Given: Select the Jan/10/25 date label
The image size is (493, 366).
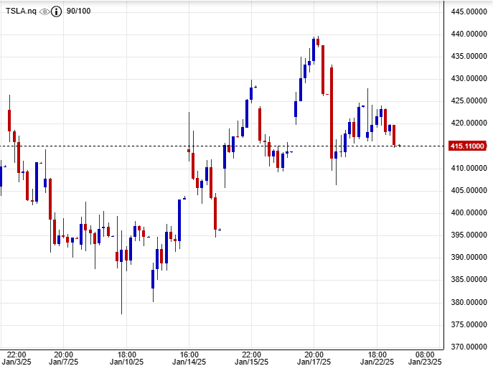Looking at the screenshot, I should (126, 362).
